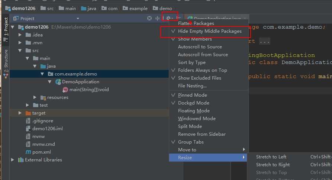Click the orange target folder icon

tap(28, 113)
